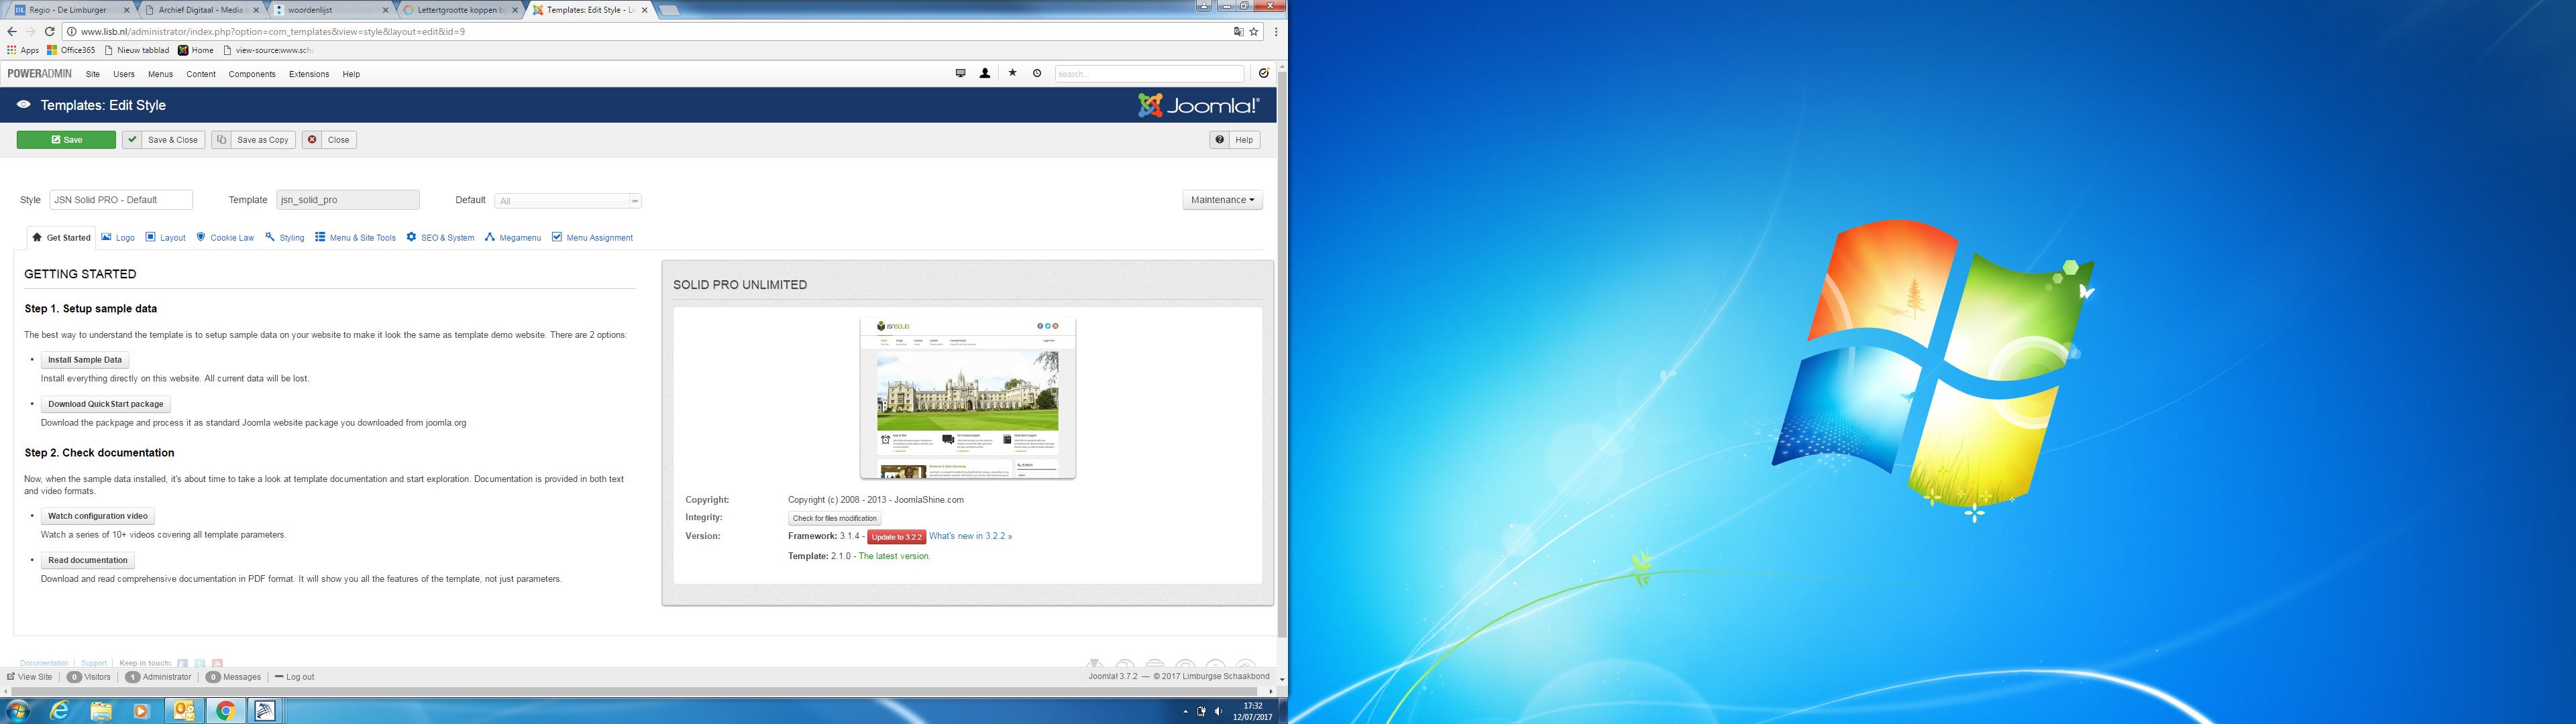2576x724 pixels.
Task: Open the Menu Assignment tab
Action: 592,237
